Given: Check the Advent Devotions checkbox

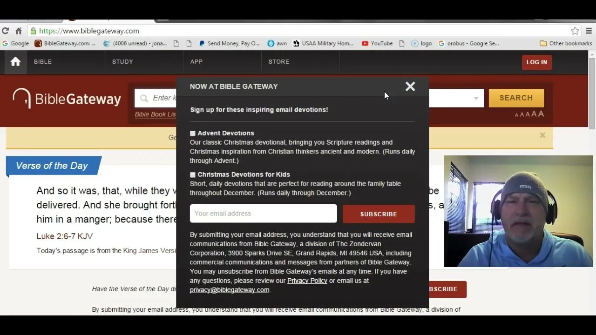Looking at the screenshot, I should [193, 134].
